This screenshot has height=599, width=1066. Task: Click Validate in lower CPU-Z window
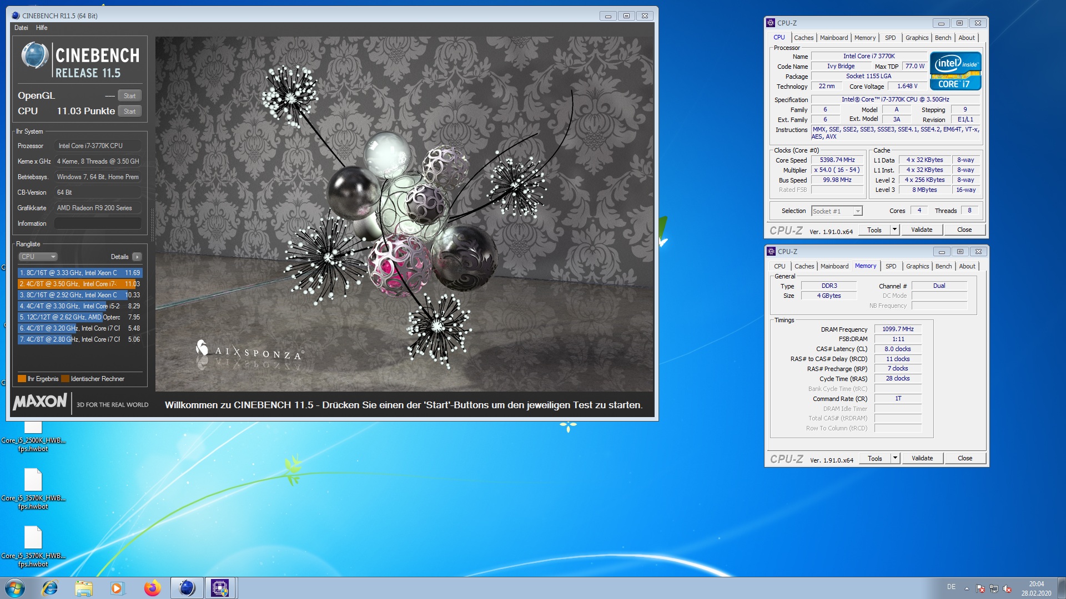click(x=922, y=459)
